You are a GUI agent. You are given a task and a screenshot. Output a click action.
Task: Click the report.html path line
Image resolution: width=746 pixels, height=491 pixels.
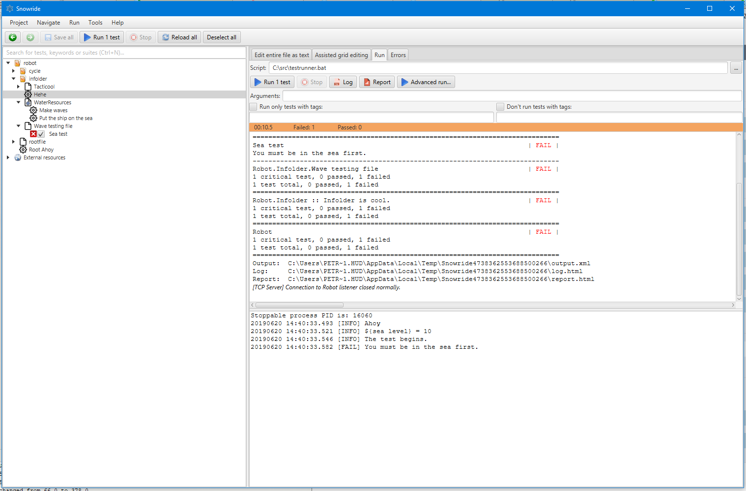pyautogui.click(x=423, y=279)
